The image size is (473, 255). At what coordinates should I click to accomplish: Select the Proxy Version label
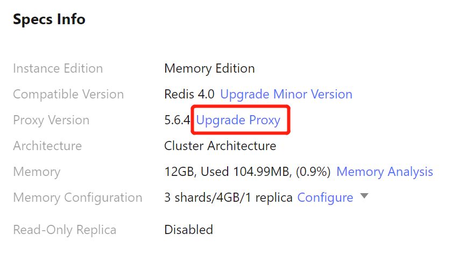pyautogui.click(x=51, y=120)
